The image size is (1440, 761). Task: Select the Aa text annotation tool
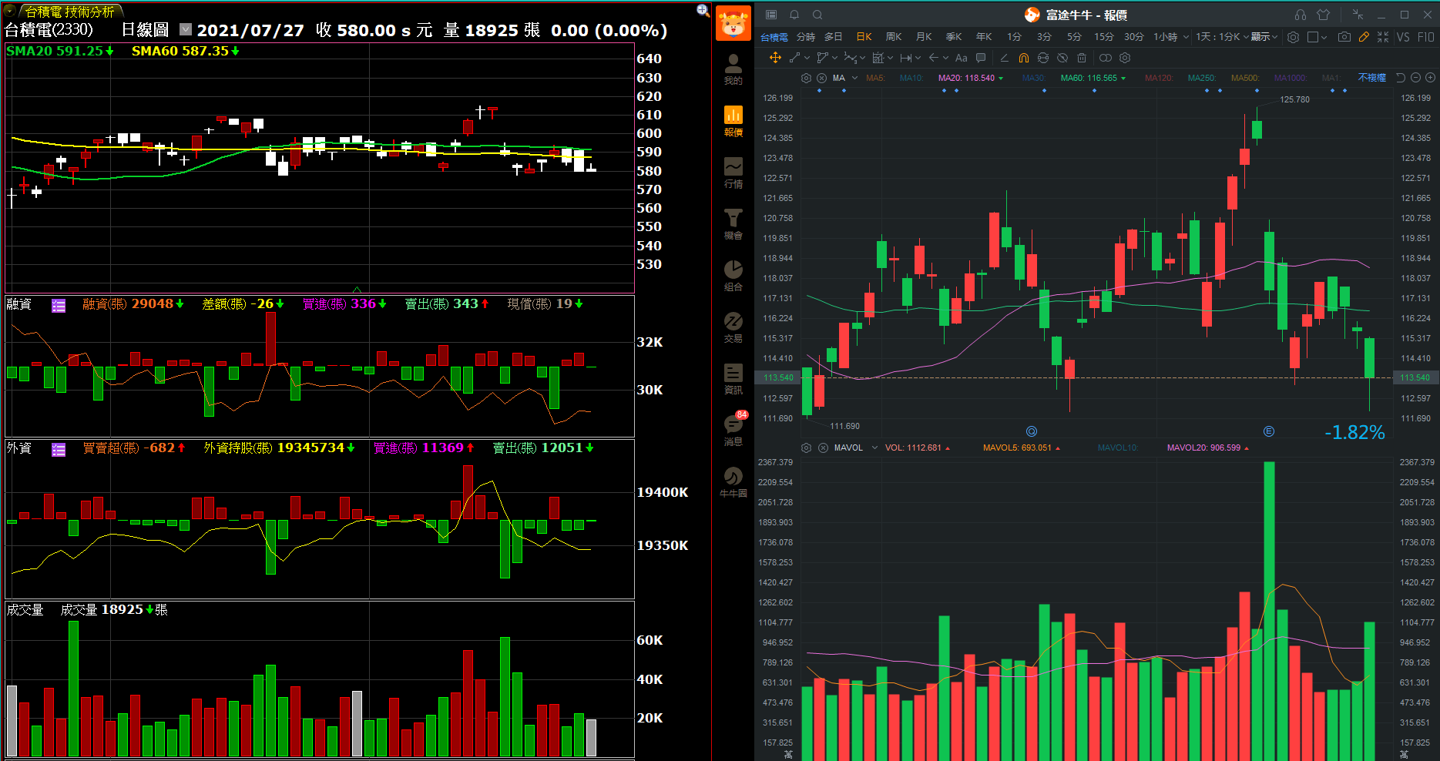pyautogui.click(x=961, y=58)
